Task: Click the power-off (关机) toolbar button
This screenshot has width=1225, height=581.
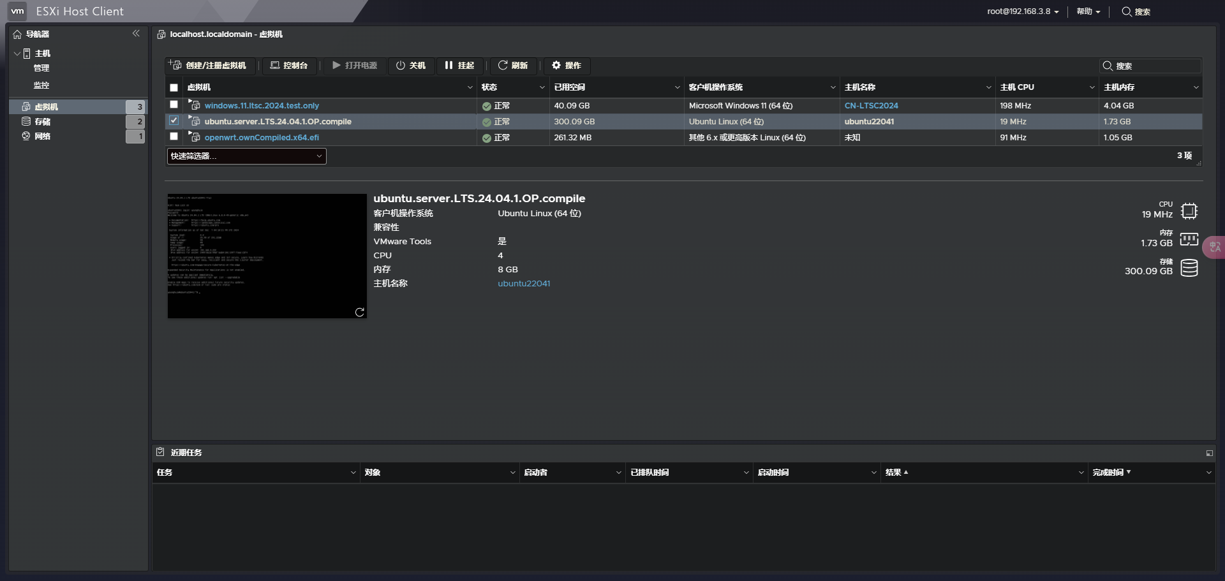Action: 411,66
